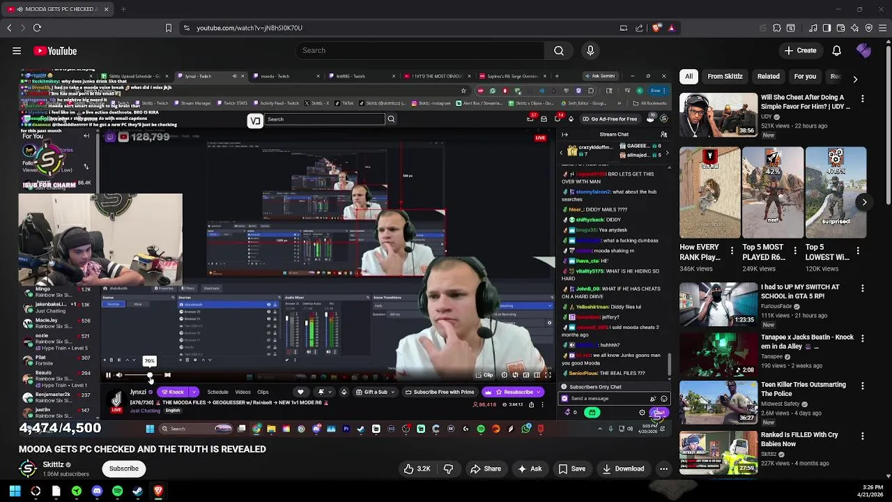Go to the YouTube home logo
Image resolution: width=892 pixels, height=502 pixels.
point(54,51)
